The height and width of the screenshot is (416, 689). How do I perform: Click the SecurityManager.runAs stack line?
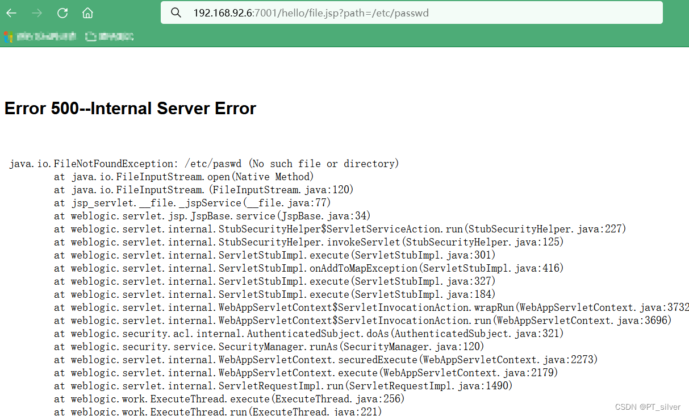[269, 347]
